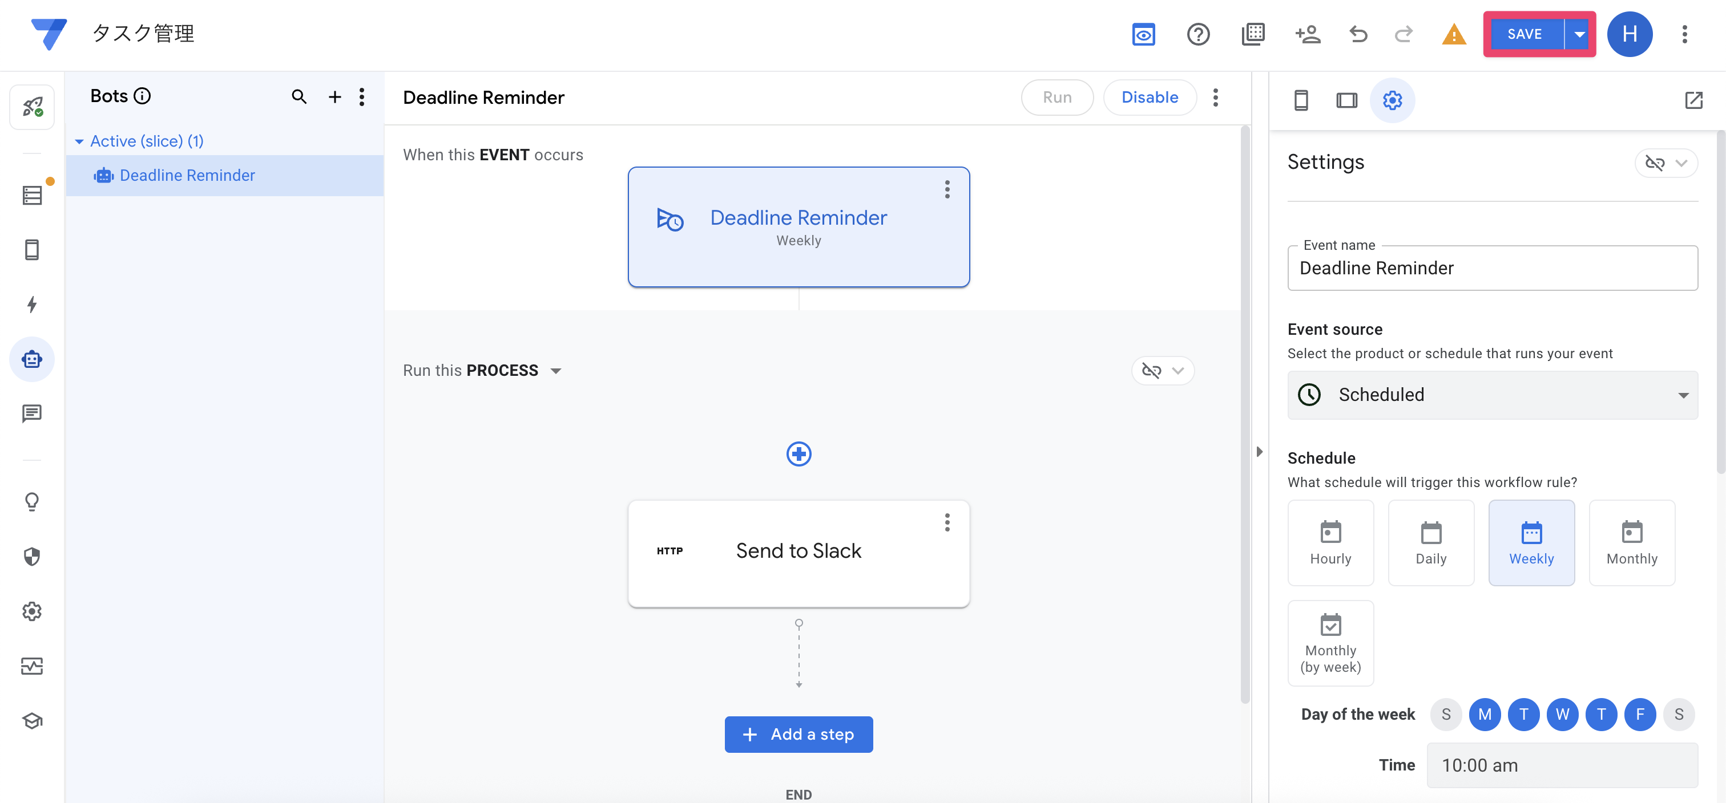The width and height of the screenshot is (1726, 803).
Task: Enable Sunday in Day of the week
Action: coord(1446,714)
